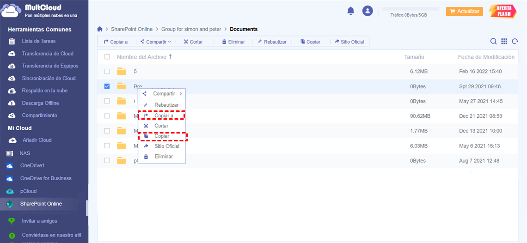The height and width of the screenshot is (243, 527).
Task: Click Sitio Oficial in the toolbar
Action: [x=349, y=42]
